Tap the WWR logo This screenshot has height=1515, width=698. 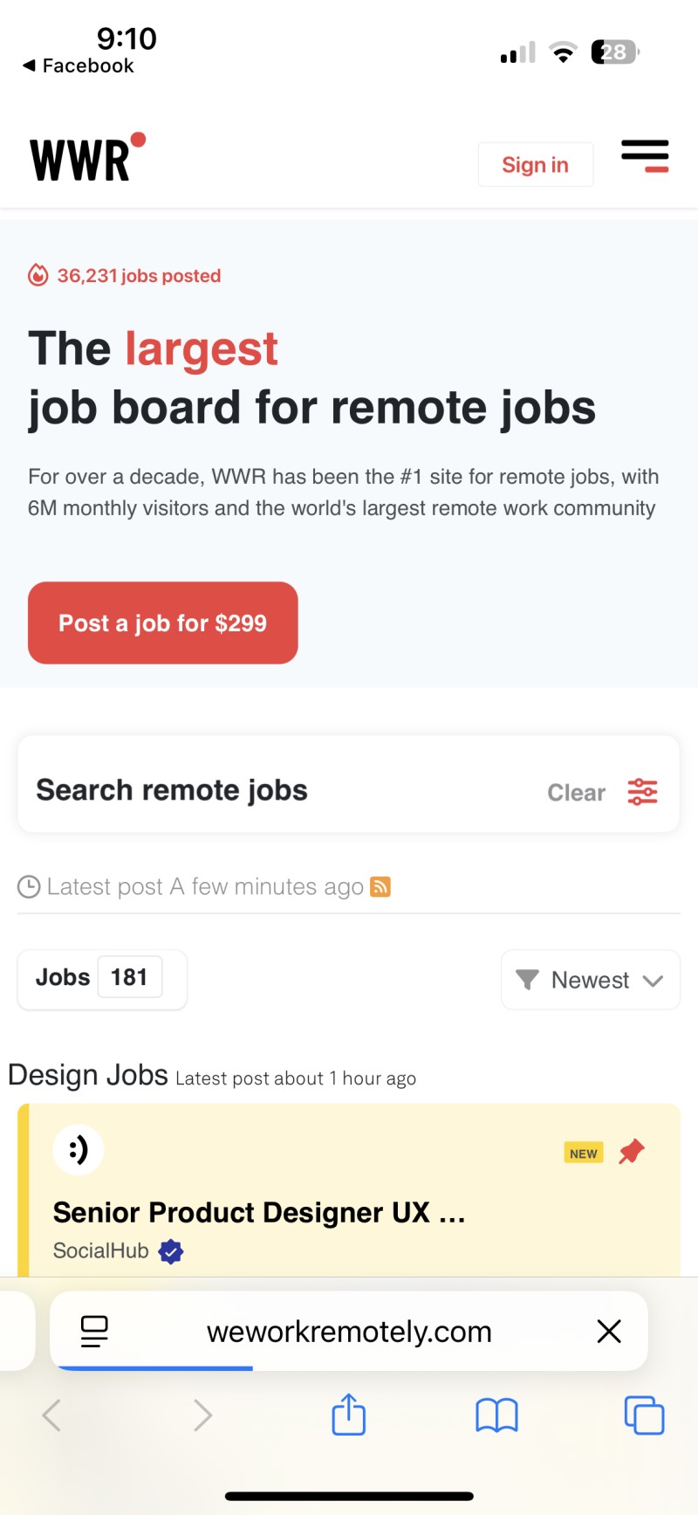[87, 157]
